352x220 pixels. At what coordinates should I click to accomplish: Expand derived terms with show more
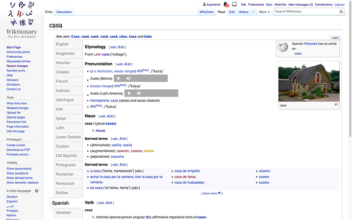tap(212, 193)
